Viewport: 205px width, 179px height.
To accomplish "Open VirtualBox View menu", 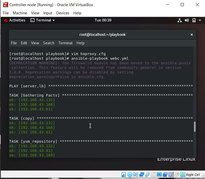I will [x=35, y=13].
